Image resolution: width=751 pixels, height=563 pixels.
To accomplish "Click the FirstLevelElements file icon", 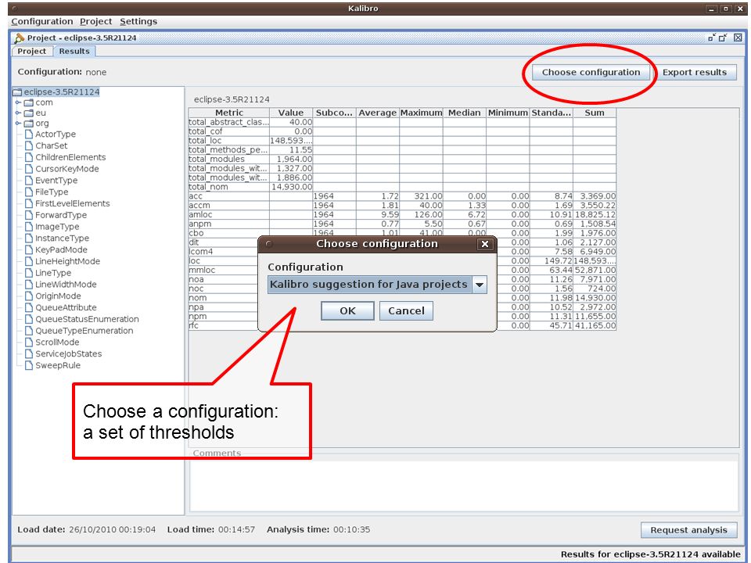I will [29, 203].
